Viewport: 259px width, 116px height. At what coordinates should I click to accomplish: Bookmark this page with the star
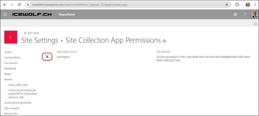pyautogui.click(x=227, y=5)
